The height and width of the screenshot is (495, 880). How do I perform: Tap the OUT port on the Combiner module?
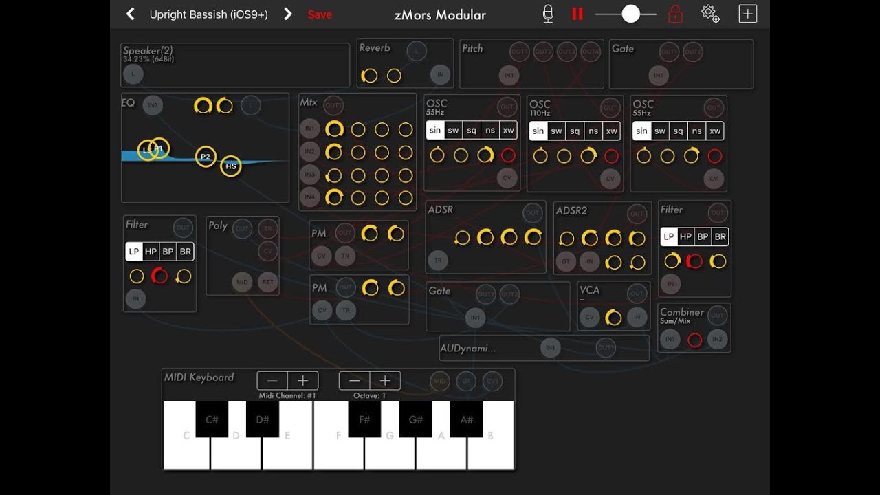pyautogui.click(x=718, y=316)
